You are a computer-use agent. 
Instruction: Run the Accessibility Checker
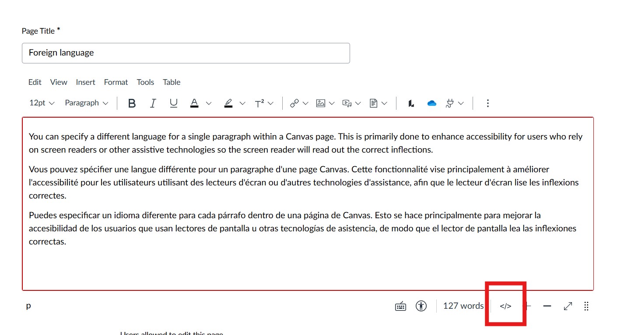tap(421, 306)
